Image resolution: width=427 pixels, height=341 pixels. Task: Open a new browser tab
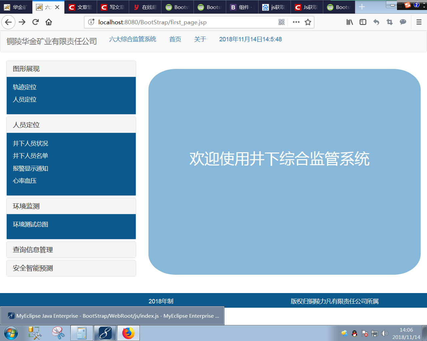363,7
